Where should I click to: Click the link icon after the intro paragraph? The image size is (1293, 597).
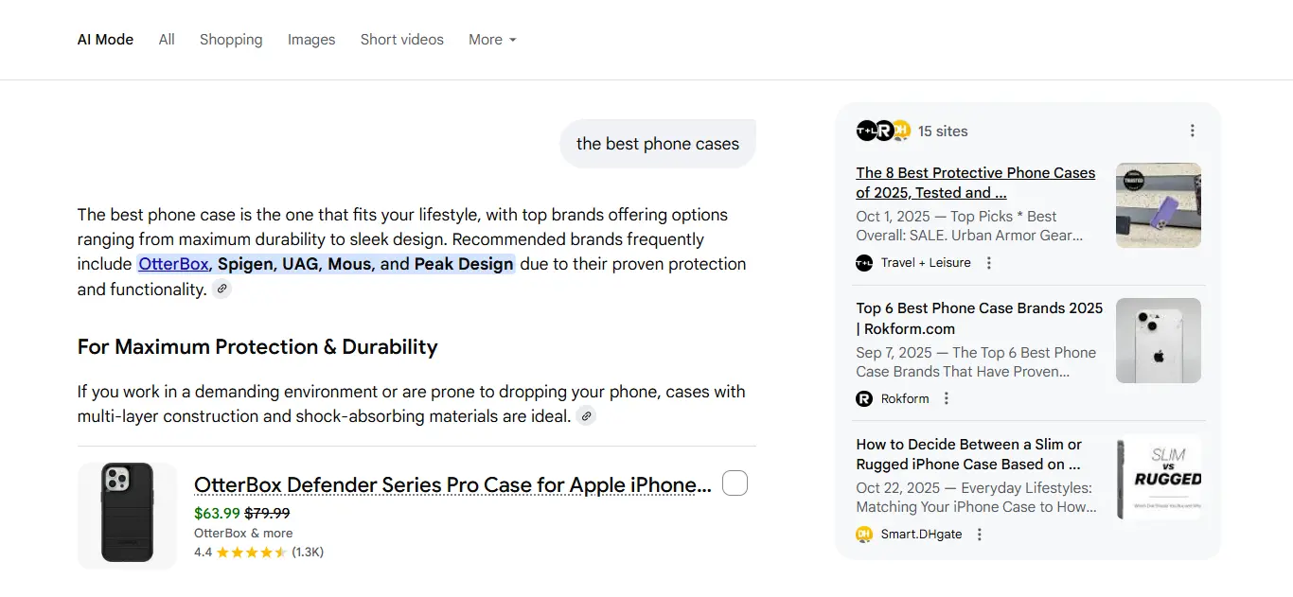(x=221, y=290)
